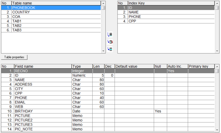This screenshot has height=133, width=221.
Task: Click down arrow of index key scrollbar
Action: tap(217, 51)
